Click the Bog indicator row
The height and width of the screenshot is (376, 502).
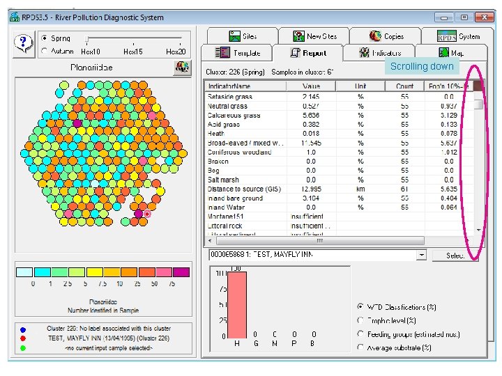point(340,171)
